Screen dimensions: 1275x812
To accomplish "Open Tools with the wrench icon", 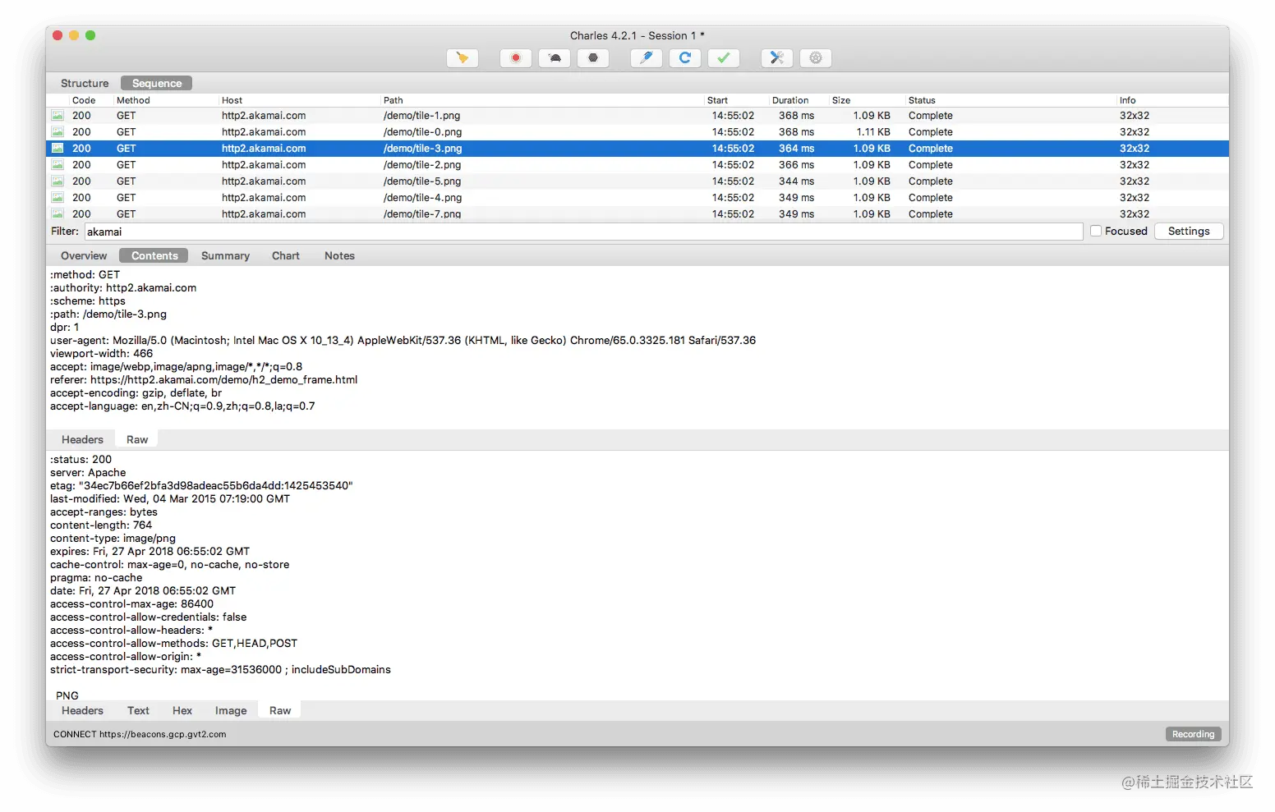I will click(x=777, y=58).
